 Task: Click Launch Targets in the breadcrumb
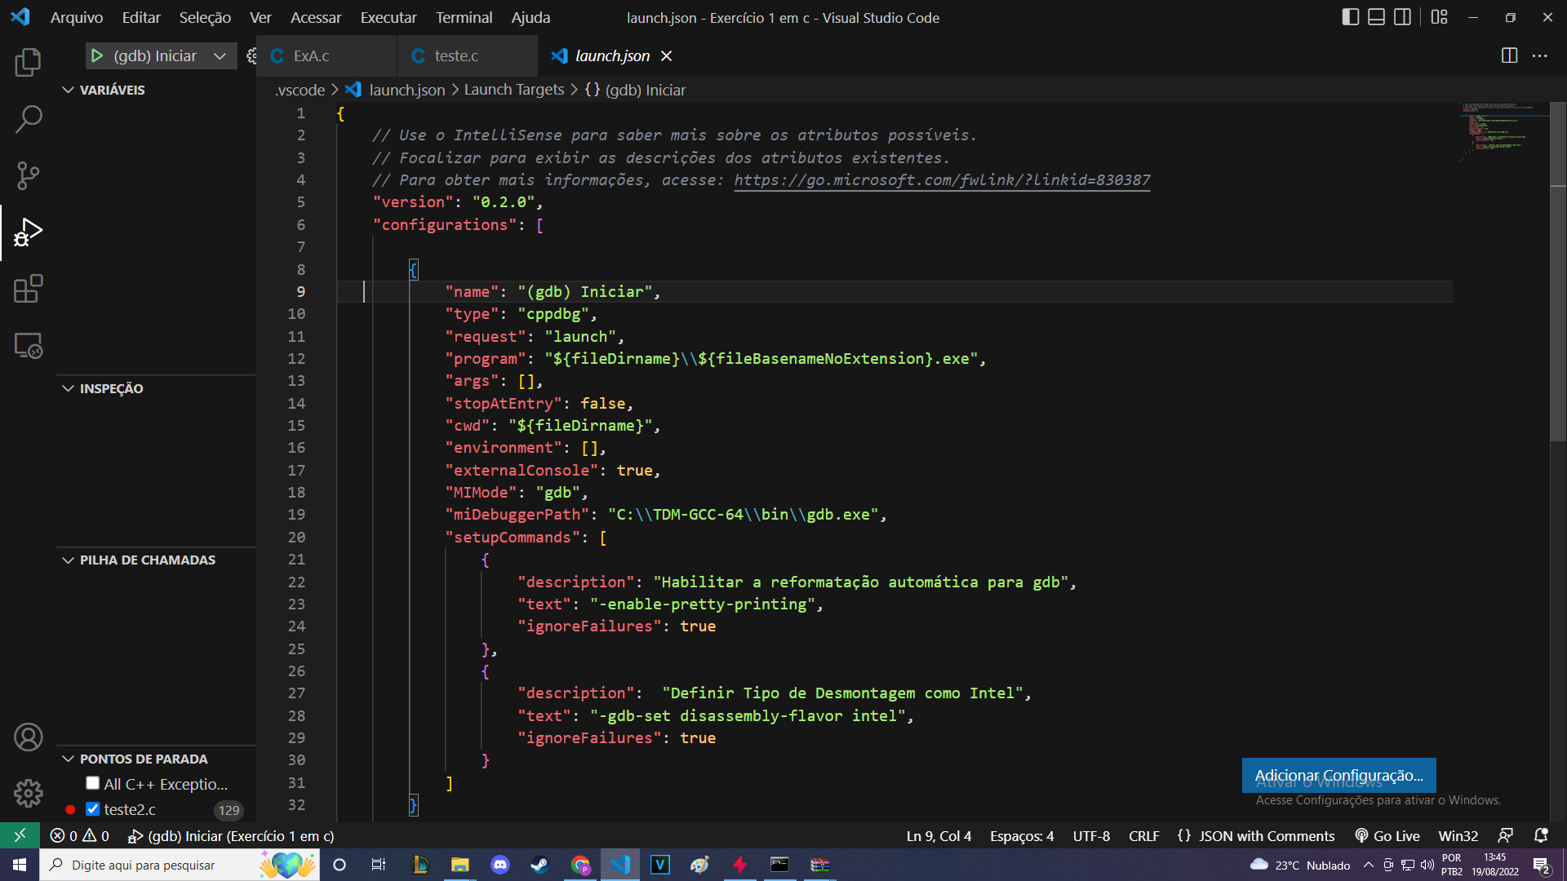(x=514, y=90)
